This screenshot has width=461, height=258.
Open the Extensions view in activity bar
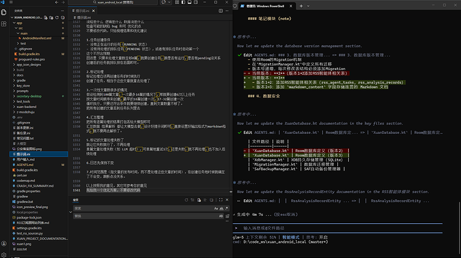[x=4, y=24]
